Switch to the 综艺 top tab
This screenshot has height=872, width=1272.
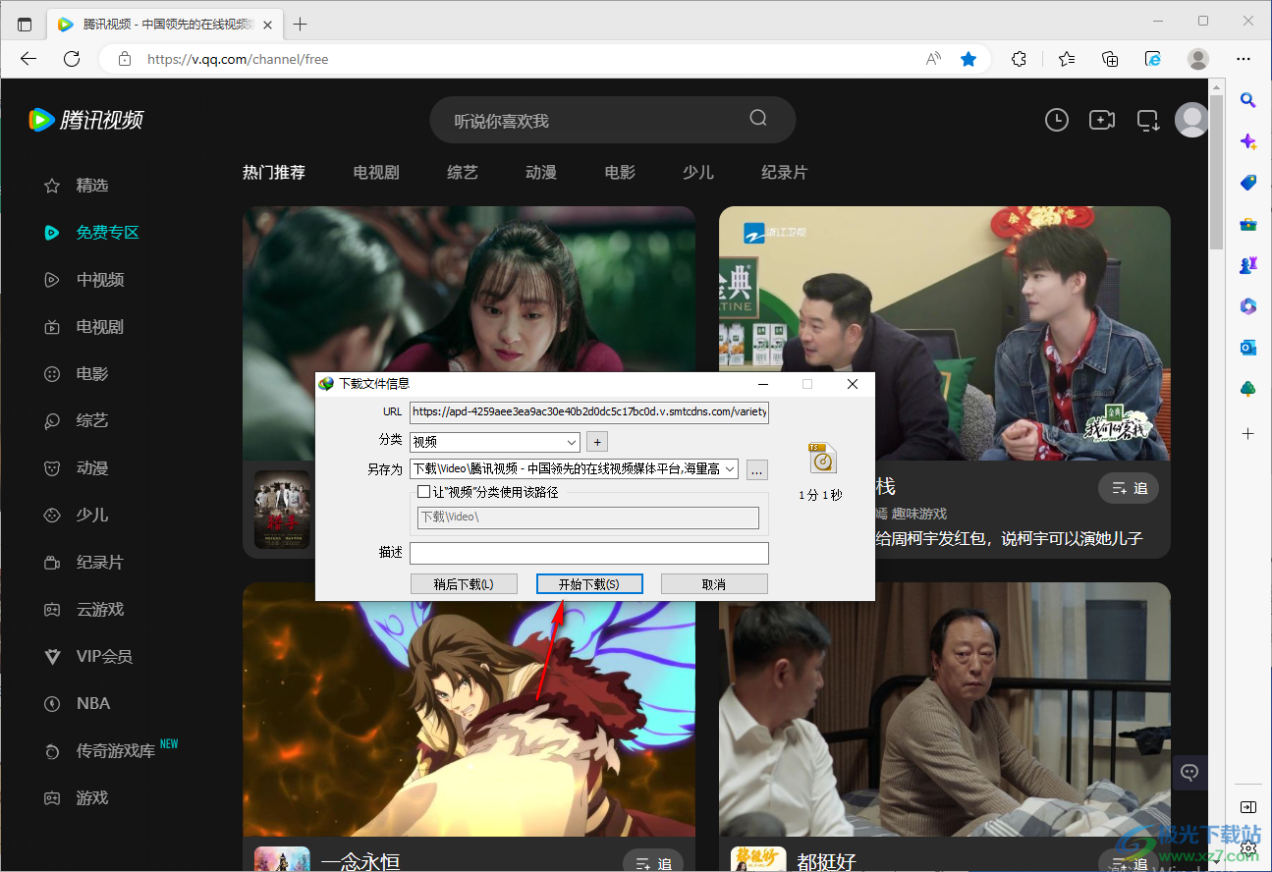click(463, 172)
